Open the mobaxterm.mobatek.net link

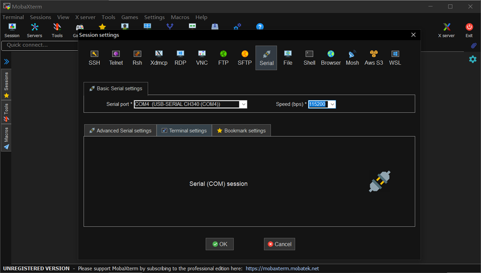282,268
